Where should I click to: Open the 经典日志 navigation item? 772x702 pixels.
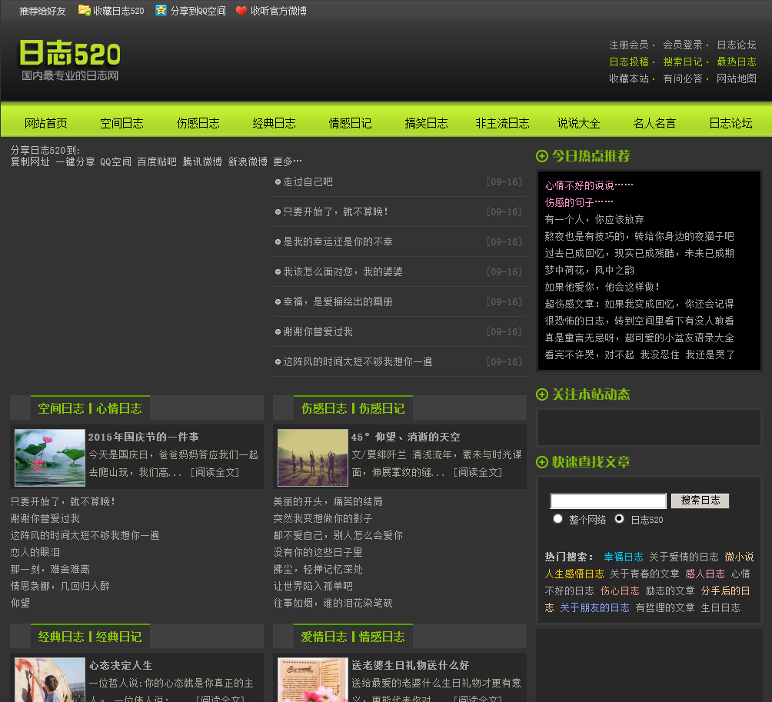(x=274, y=123)
